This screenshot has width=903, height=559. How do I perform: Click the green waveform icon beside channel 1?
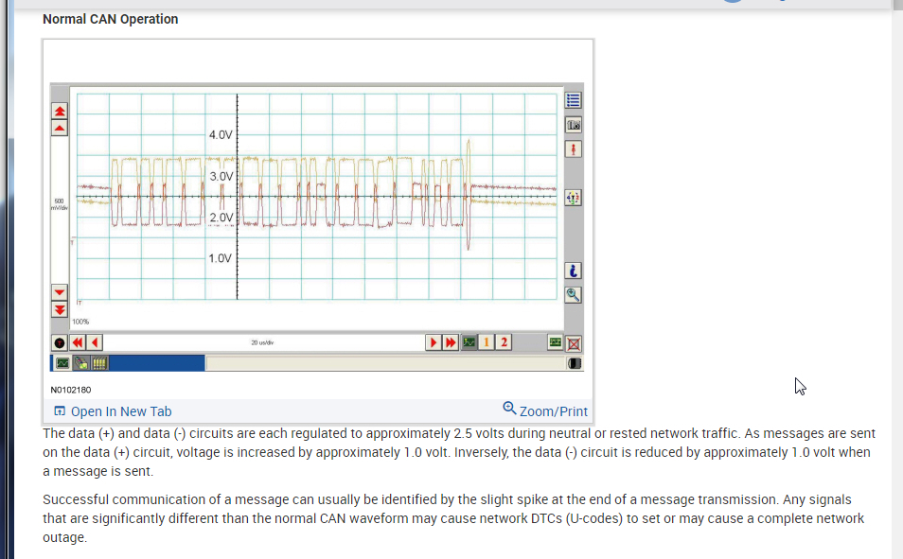[469, 342]
